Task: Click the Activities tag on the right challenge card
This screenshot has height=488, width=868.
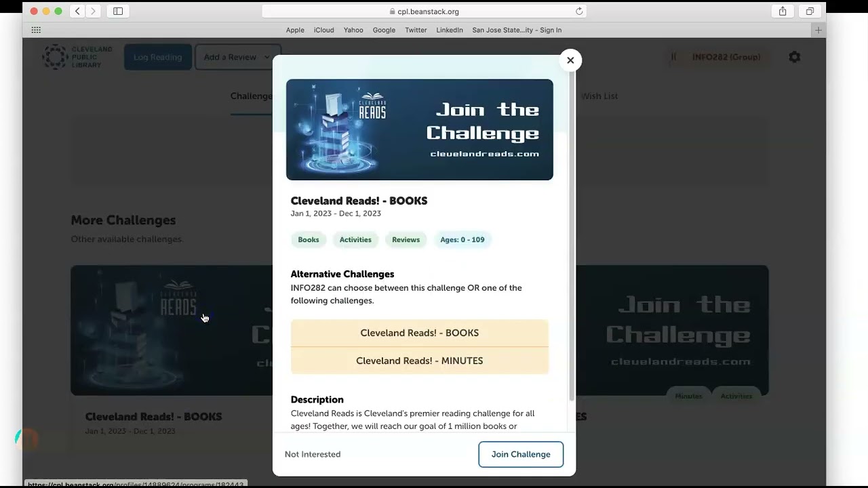Action: coord(736,396)
